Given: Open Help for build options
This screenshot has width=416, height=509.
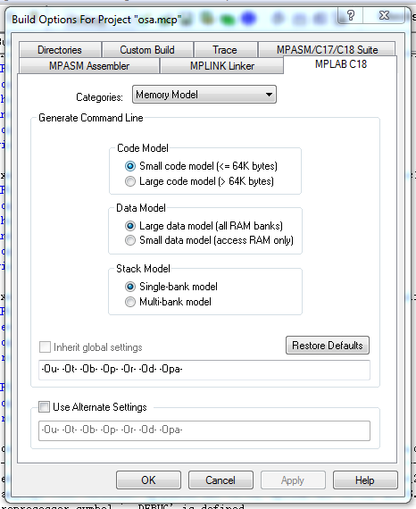Looking at the screenshot, I should (365, 480).
